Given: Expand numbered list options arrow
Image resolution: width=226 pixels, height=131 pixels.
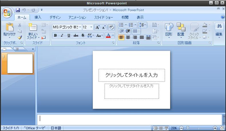Looking at the screenshot, I should (135, 25).
